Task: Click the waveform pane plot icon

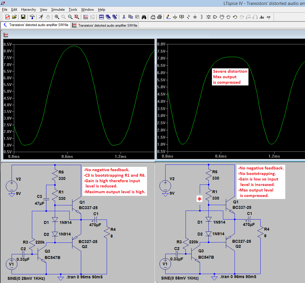Action: click(6, 35)
